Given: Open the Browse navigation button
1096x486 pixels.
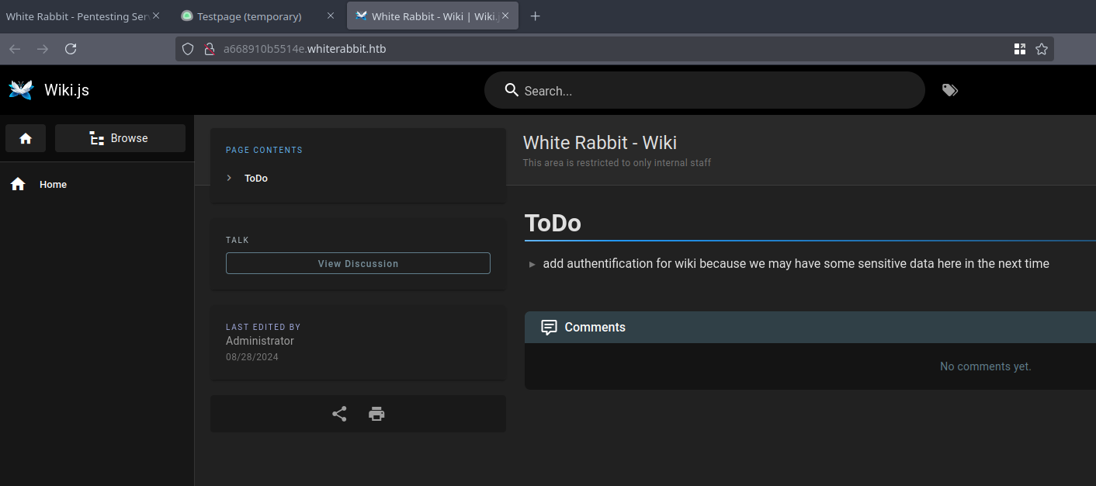Looking at the screenshot, I should point(120,138).
